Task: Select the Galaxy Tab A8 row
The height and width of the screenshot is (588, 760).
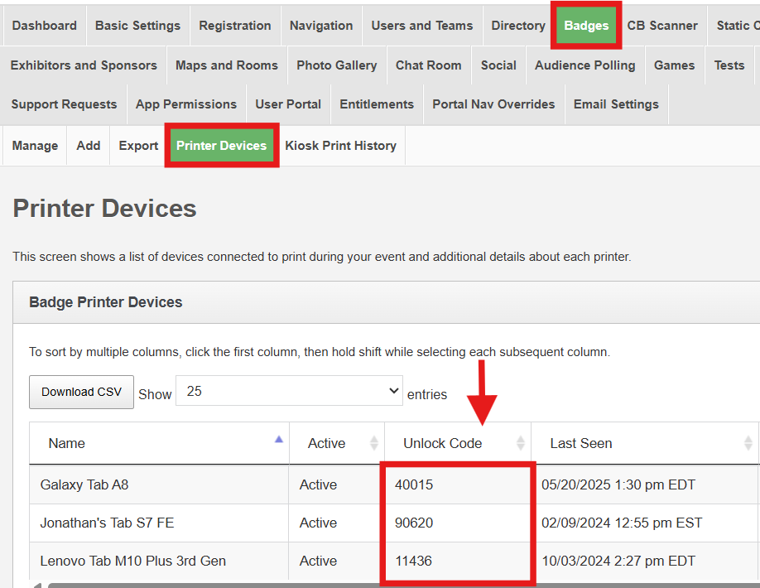Action: (84, 484)
